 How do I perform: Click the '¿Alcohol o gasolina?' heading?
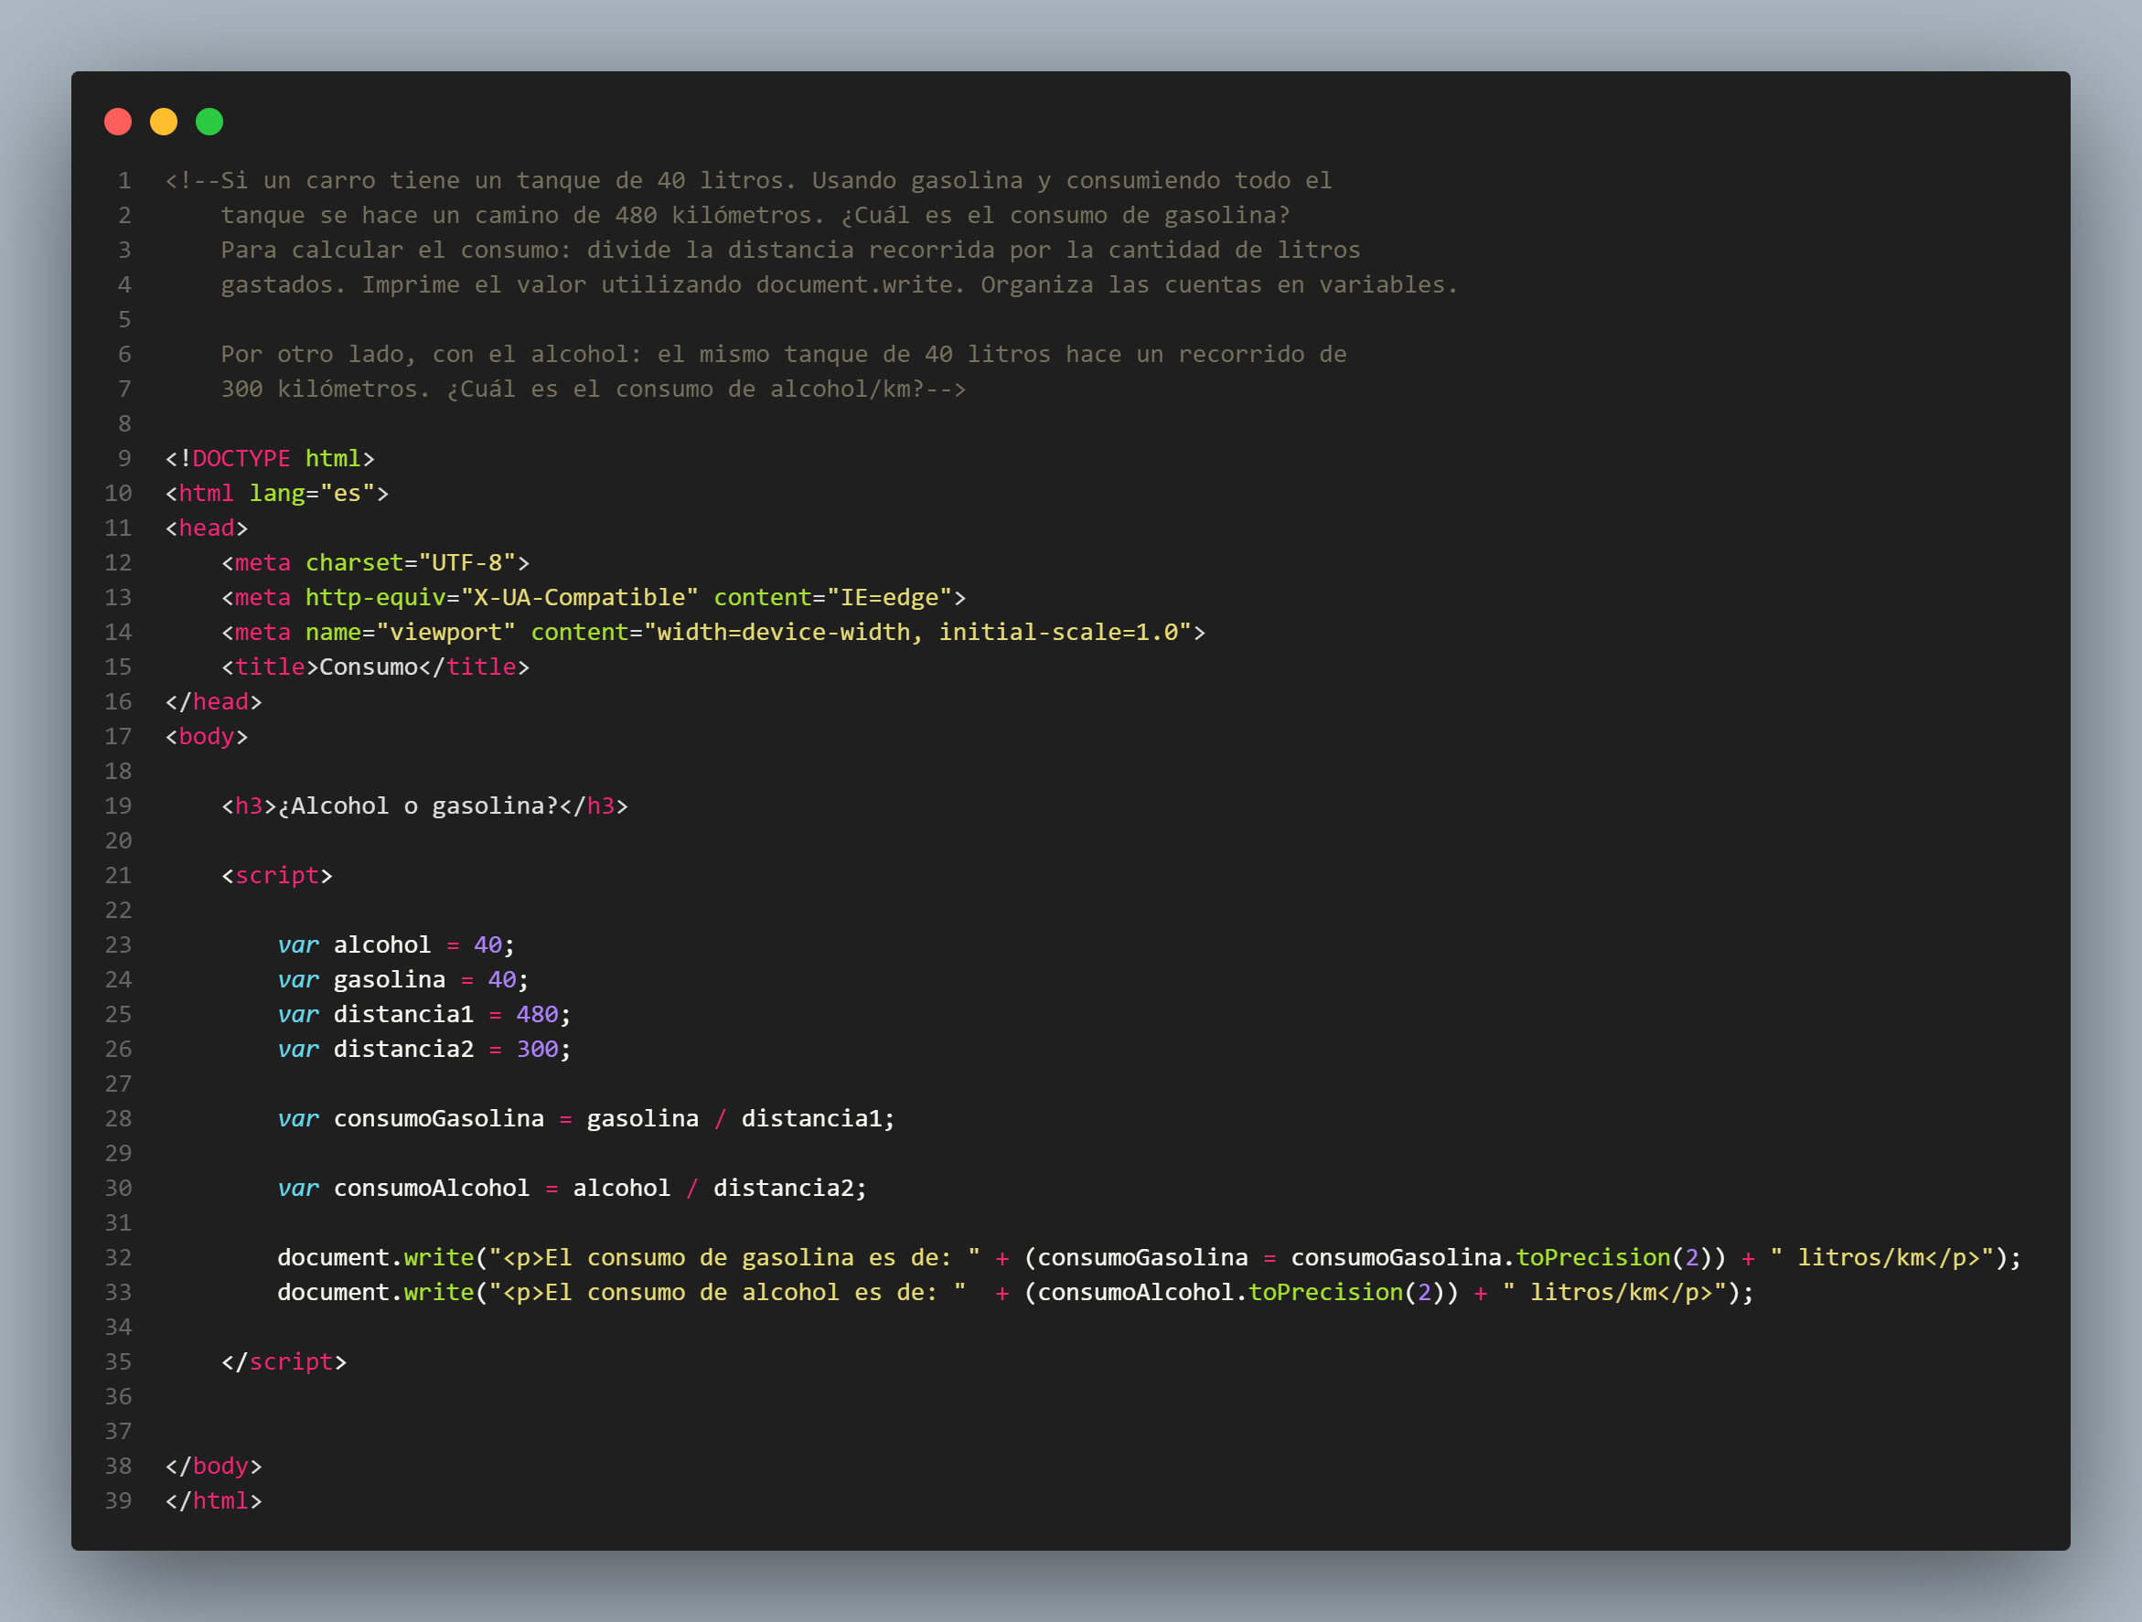pos(418,806)
